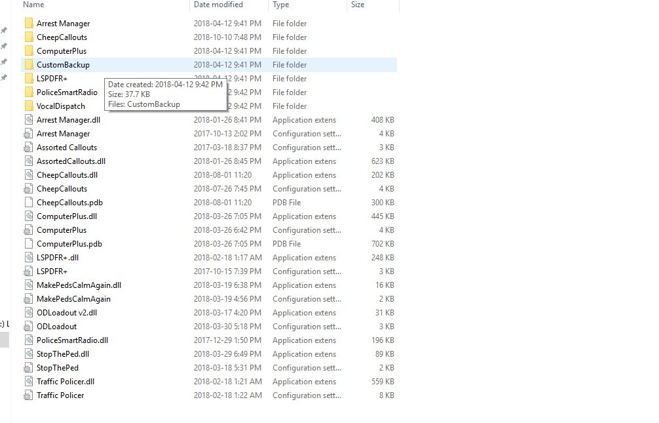
Task: Click the 408 KB size cell
Action: coord(383,120)
